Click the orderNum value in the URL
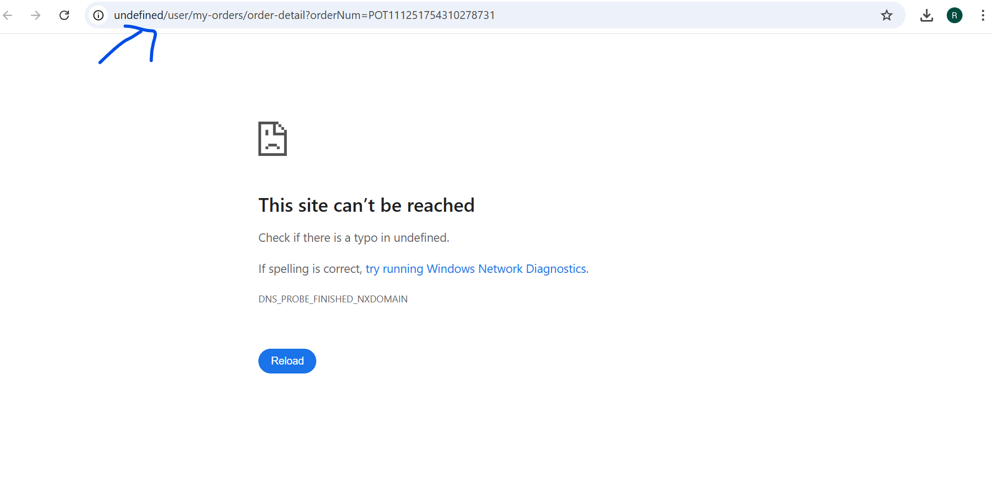992x492 pixels. click(432, 15)
